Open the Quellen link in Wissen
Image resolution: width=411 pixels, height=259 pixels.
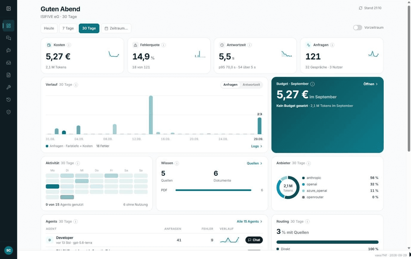(x=255, y=163)
